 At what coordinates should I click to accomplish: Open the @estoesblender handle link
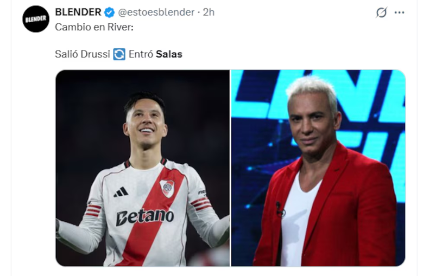tap(156, 12)
